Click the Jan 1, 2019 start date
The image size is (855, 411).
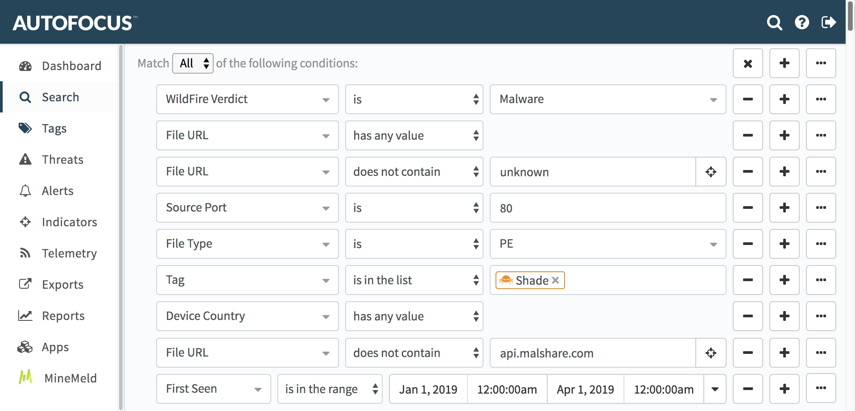(x=428, y=389)
